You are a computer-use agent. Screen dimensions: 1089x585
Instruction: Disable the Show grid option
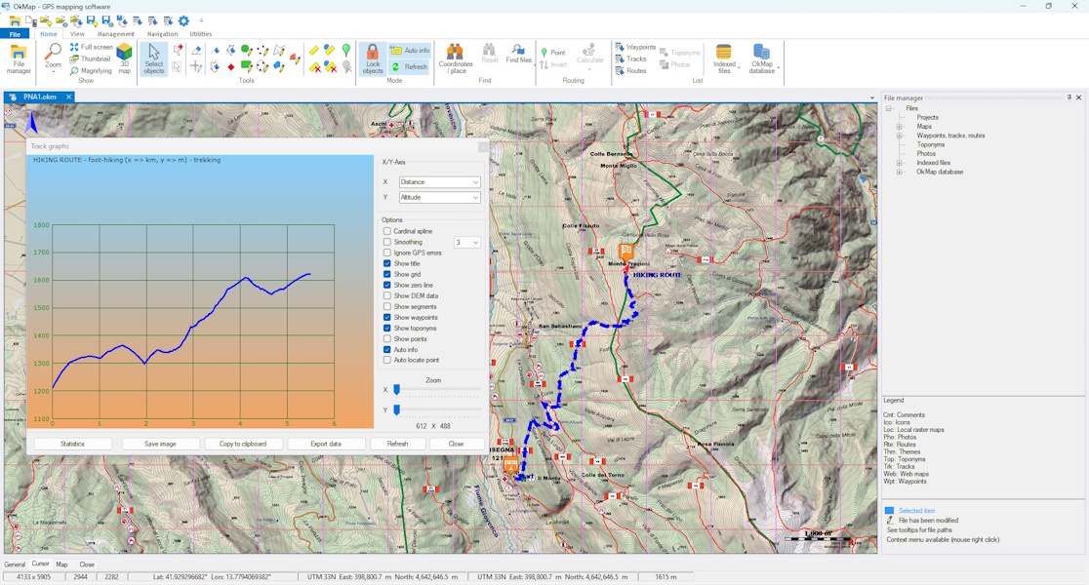click(x=387, y=274)
